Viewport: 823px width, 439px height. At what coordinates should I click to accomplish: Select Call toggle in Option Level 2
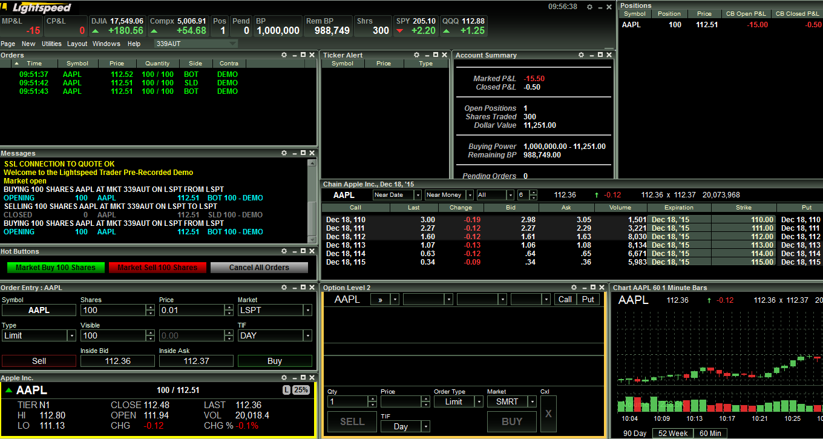pyautogui.click(x=565, y=299)
